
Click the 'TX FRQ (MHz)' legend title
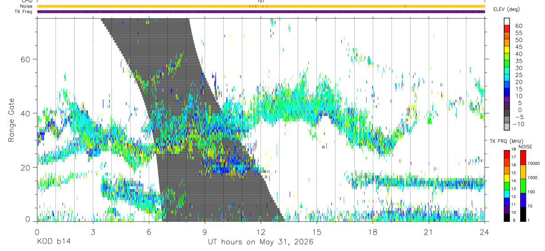pyautogui.click(x=506, y=141)
